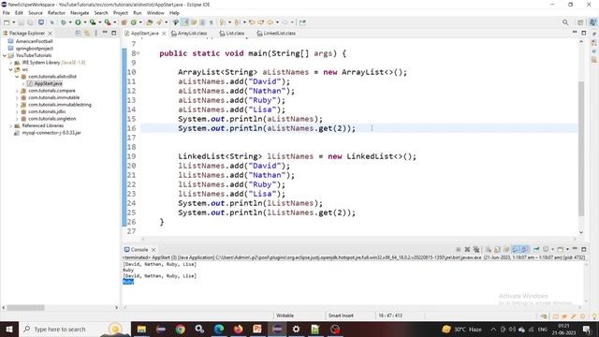The image size is (599, 337).
Task: Open View Menu dots in Package Explorer
Action: [x=95, y=34]
